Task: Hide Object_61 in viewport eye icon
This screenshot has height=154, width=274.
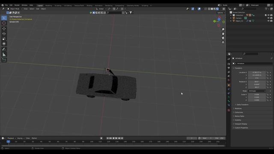Action: pyautogui.click(x=268, y=21)
